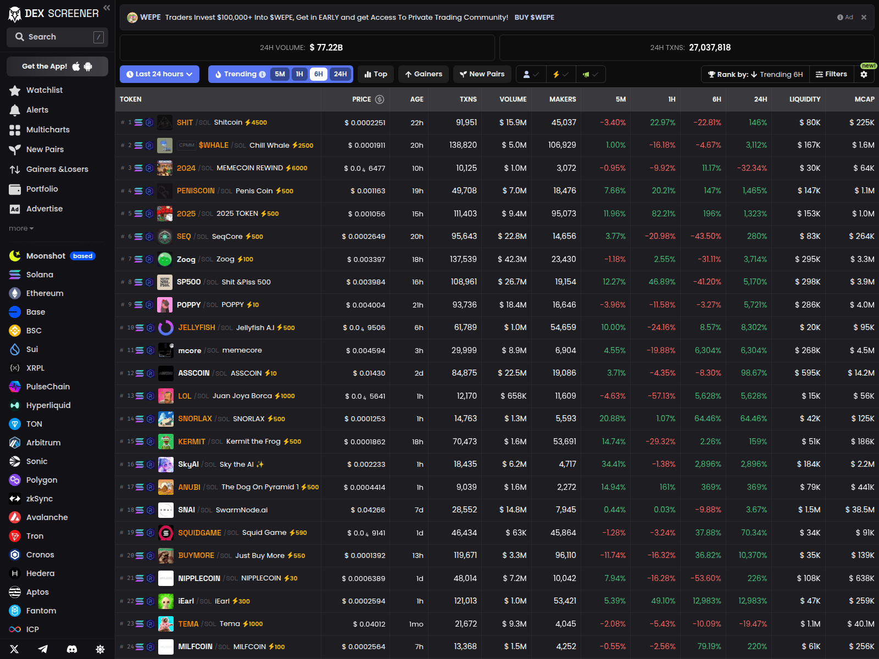Click DEX Screener logo
Viewport: 879px width, 659px height.
pyautogui.click(x=53, y=13)
